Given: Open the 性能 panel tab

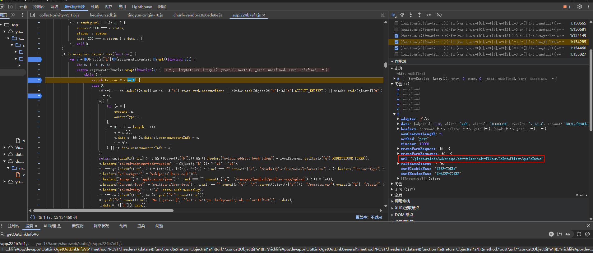Looking at the screenshot, I should coord(95,7).
